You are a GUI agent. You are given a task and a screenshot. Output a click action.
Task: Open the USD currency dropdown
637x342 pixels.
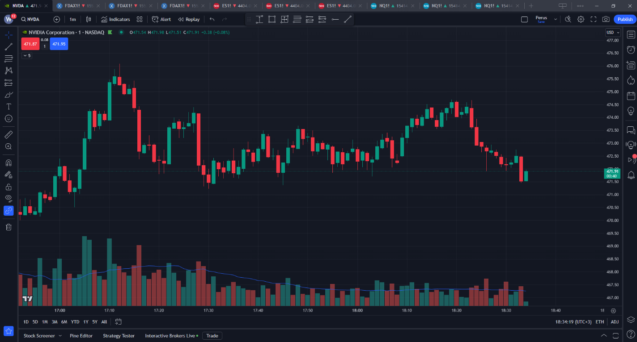point(612,32)
